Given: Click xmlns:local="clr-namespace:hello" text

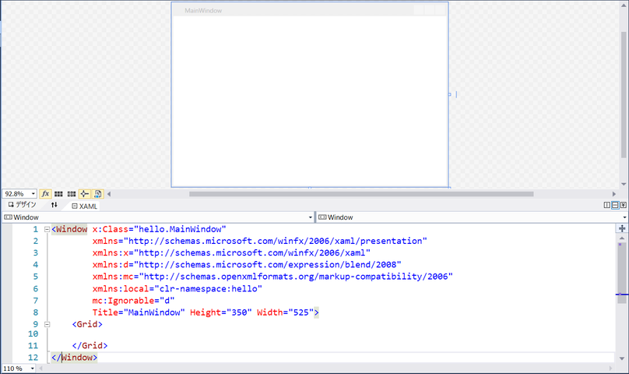Looking at the screenshot, I should [x=177, y=289].
